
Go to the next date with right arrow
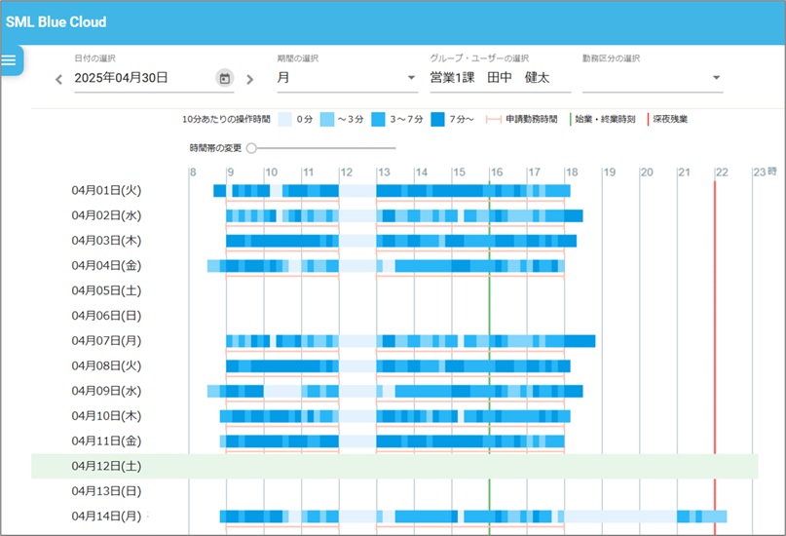pos(249,79)
